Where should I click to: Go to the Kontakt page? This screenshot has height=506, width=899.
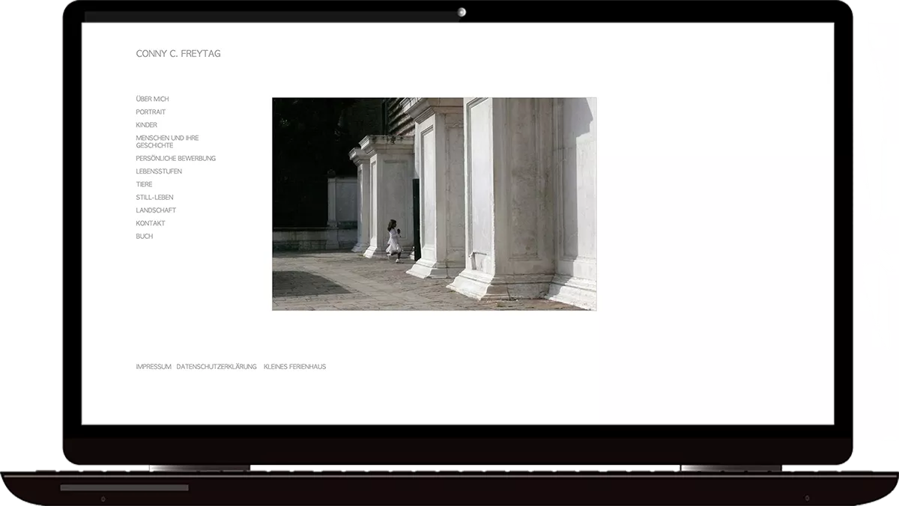point(151,223)
